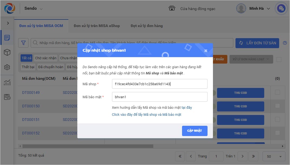Open order DT000152 link
Screen dimensions: 290x165
pyautogui.click(x=31, y=133)
